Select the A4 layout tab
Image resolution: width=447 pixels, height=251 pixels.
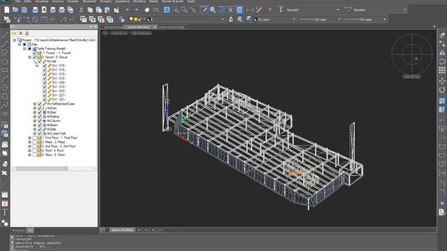(x=139, y=230)
